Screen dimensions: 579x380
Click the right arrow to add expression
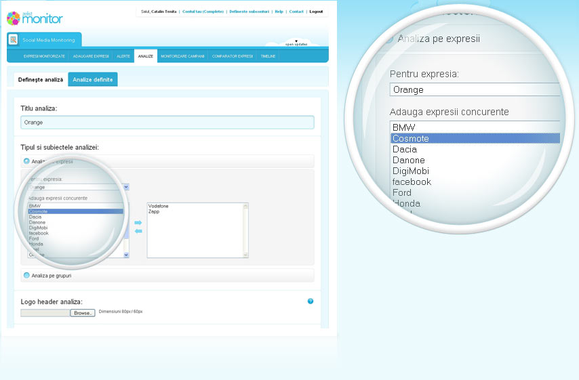click(138, 222)
